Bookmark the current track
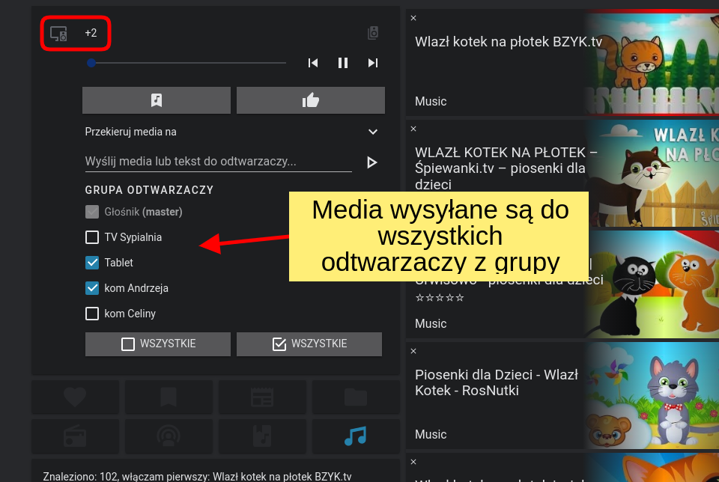Image resolution: width=719 pixels, height=482 pixels. (x=157, y=100)
